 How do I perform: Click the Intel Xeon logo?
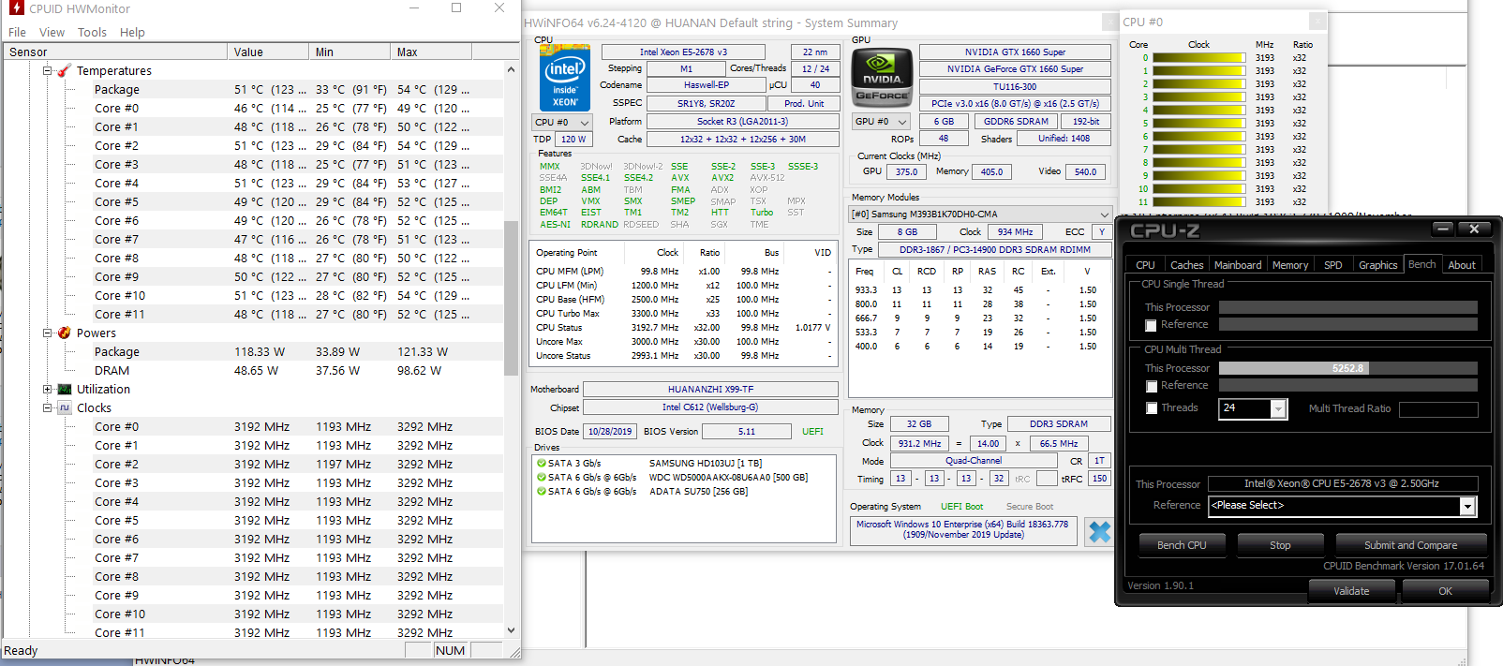pyautogui.click(x=565, y=78)
